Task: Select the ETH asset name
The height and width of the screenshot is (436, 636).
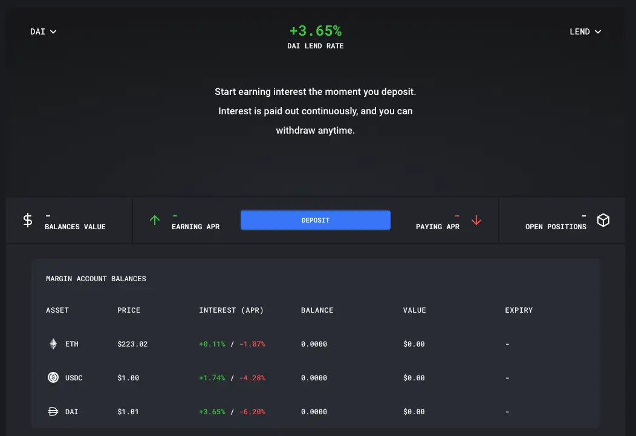Action: [x=72, y=344]
